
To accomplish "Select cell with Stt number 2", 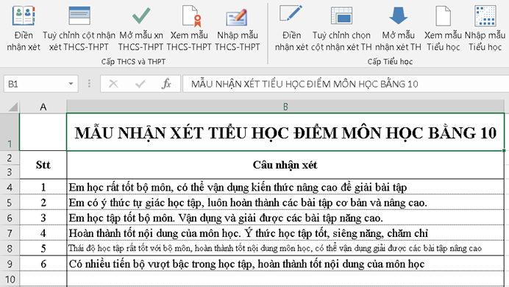I will pyautogui.click(x=43, y=202).
